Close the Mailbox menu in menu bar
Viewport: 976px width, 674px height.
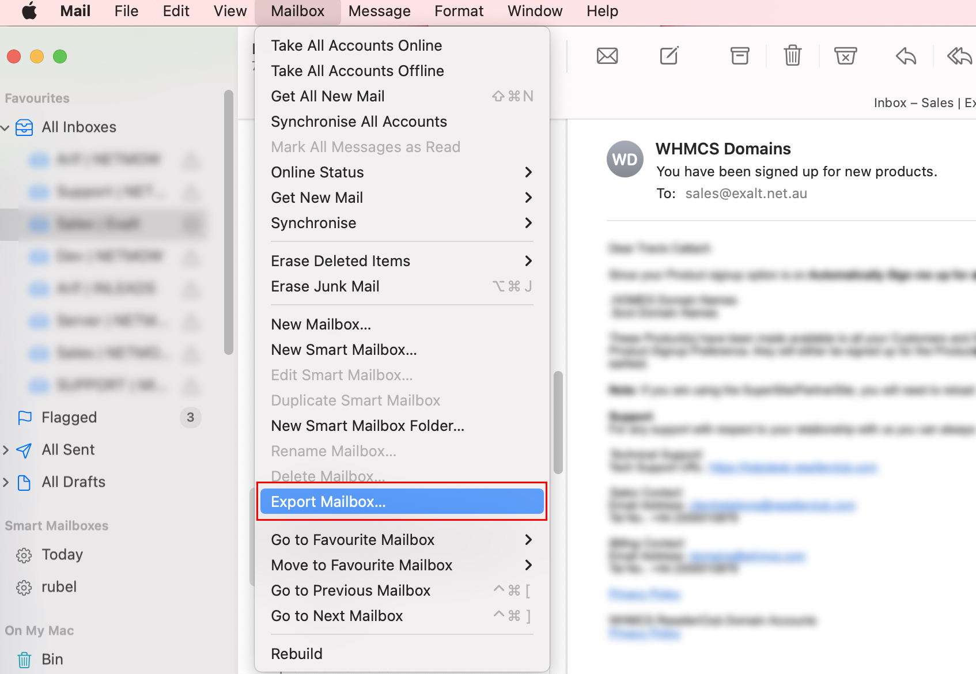298,11
